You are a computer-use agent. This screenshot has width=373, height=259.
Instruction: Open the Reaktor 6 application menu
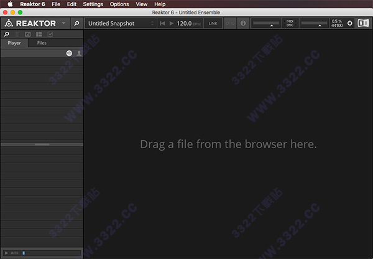point(32,4)
